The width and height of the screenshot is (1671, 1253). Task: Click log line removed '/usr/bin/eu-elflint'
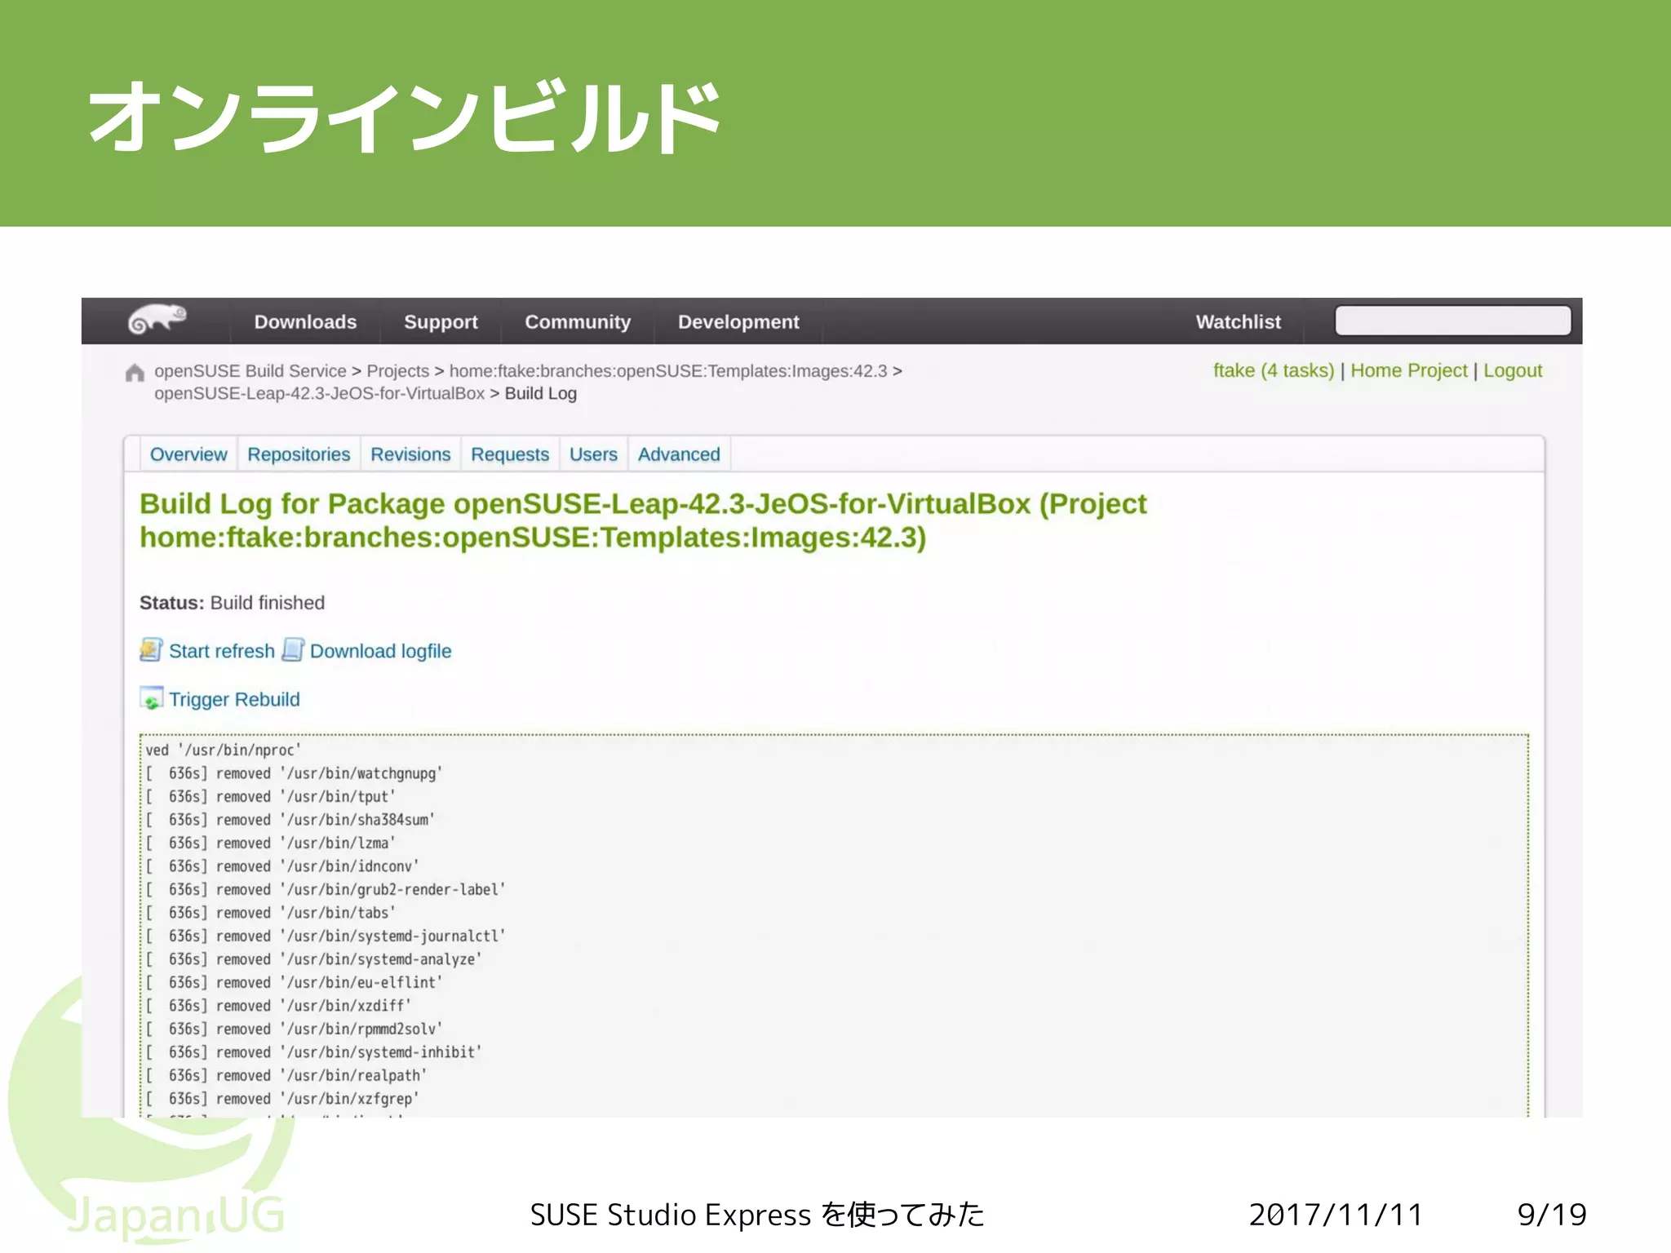294,982
